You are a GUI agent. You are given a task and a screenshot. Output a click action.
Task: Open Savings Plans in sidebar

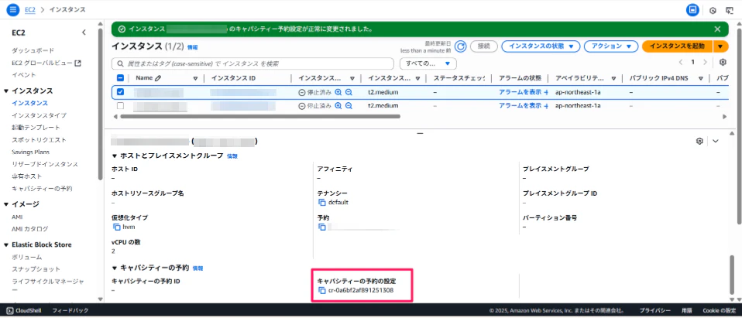(x=31, y=152)
